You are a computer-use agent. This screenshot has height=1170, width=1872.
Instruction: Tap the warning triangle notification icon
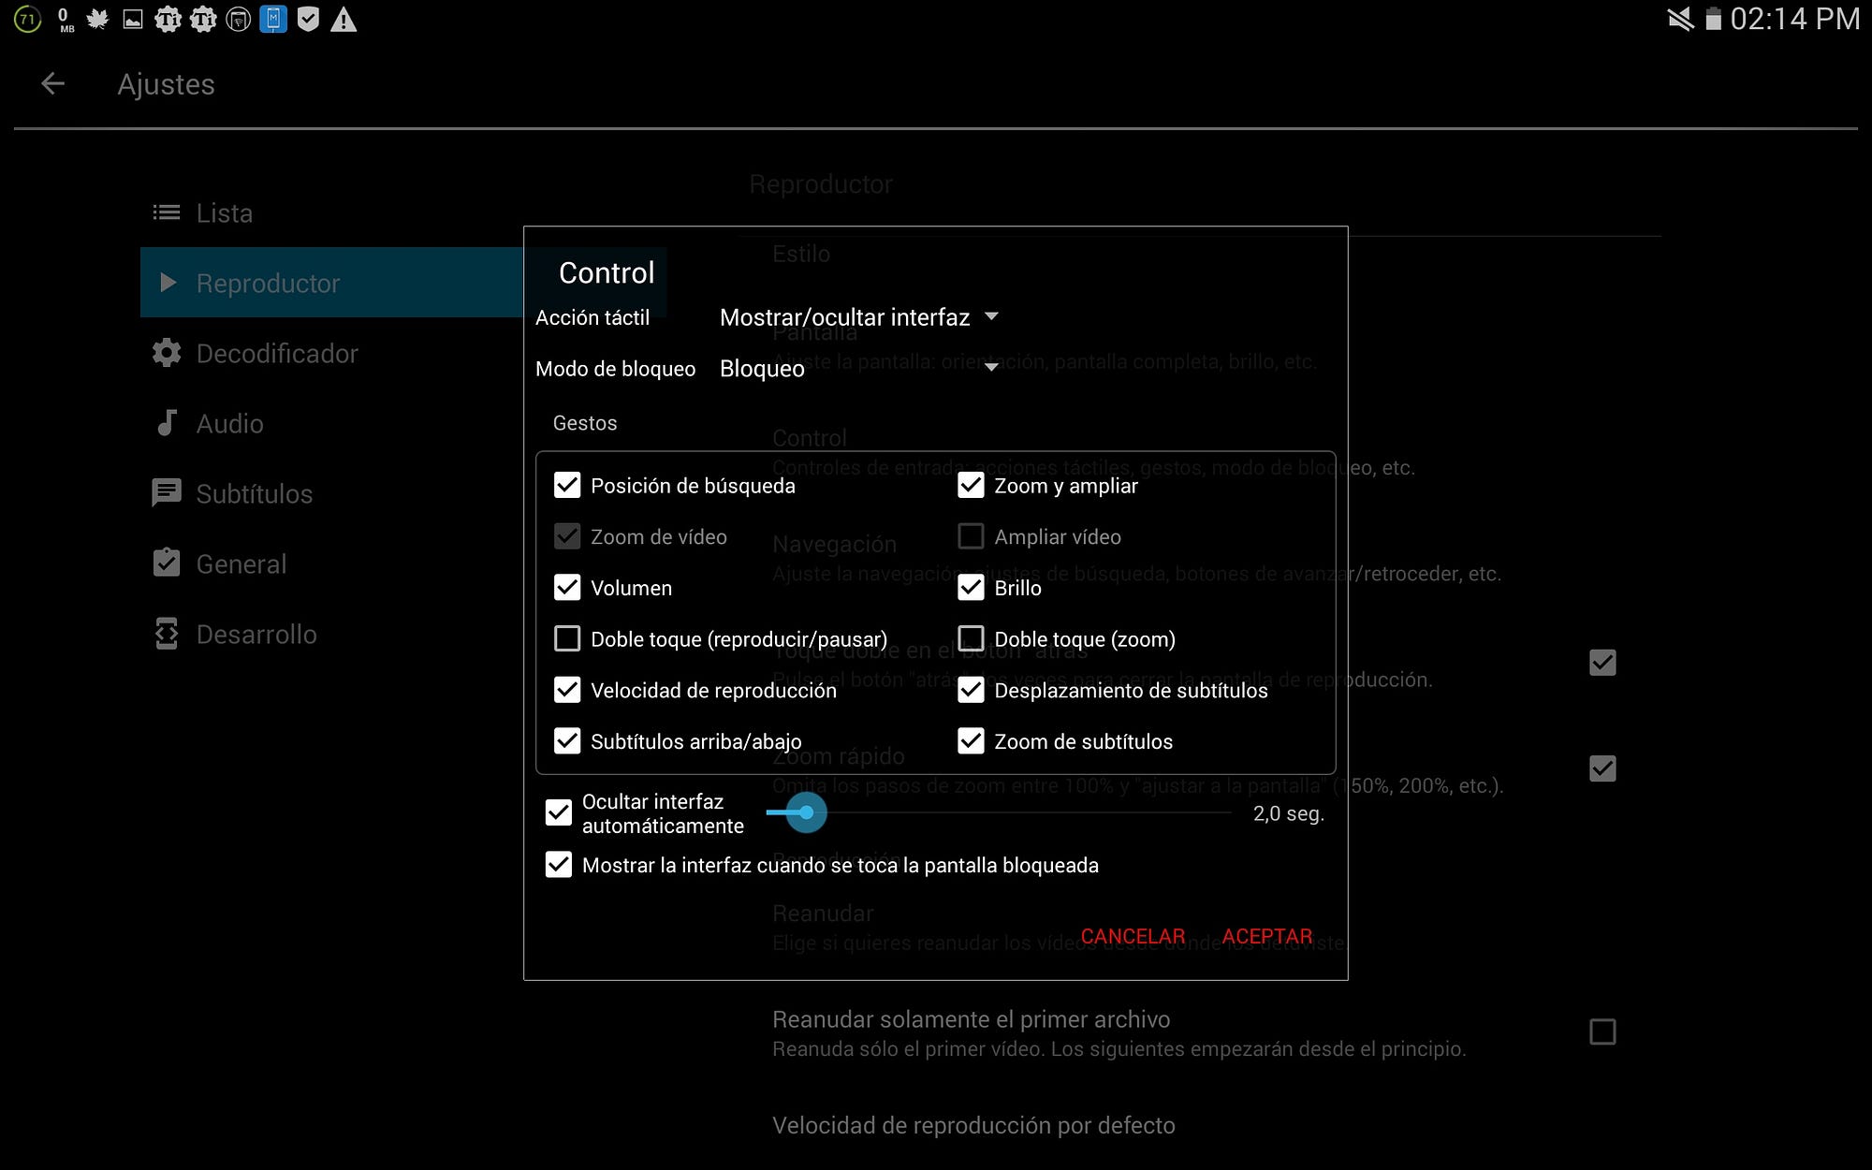tap(344, 19)
